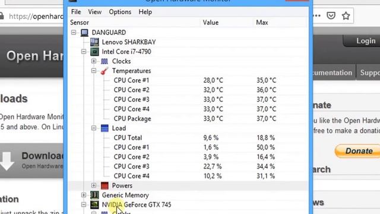Select the Intel Core i7-4790 row
380x214 pixels.
pos(189,52)
